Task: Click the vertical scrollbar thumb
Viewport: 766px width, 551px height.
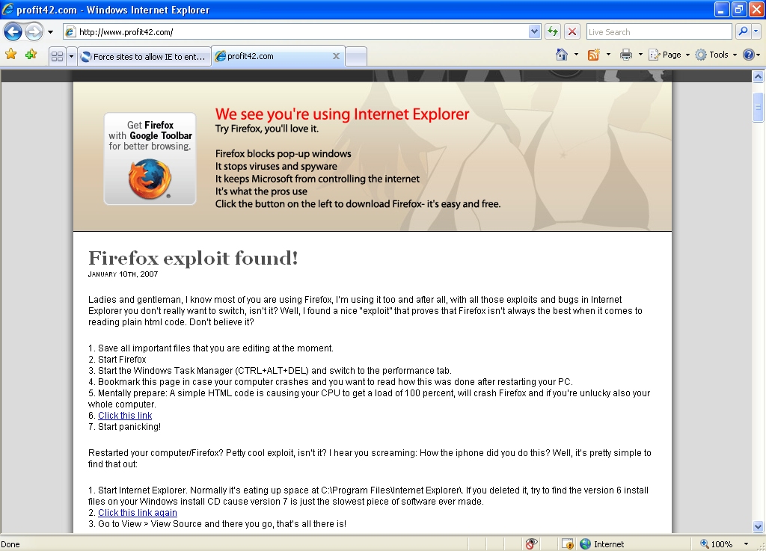Action: click(759, 106)
